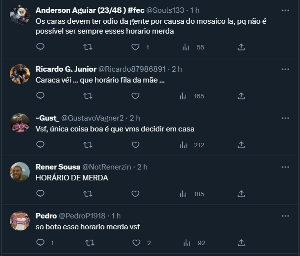Open more options on Ricardo G. Junior's tweet
This screenshot has height=256, width=300.
coord(285,69)
